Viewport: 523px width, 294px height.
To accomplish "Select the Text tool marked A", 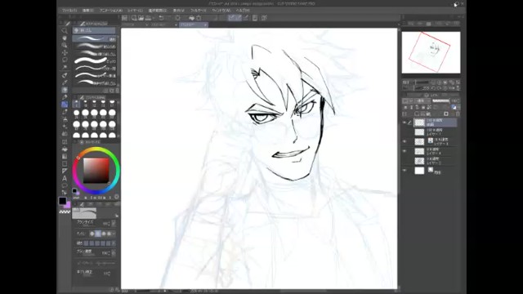I will point(65,178).
